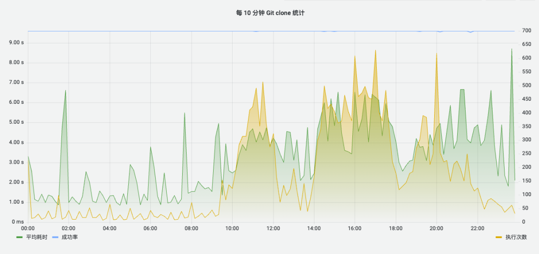Click the 7.00 s left axis label

tap(17, 83)
